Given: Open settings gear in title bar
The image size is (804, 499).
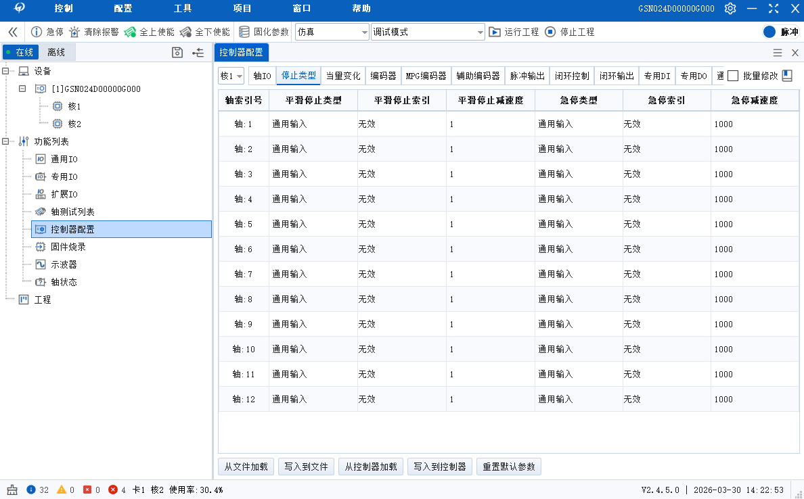Looking at the screenshot, I should 730,9.
